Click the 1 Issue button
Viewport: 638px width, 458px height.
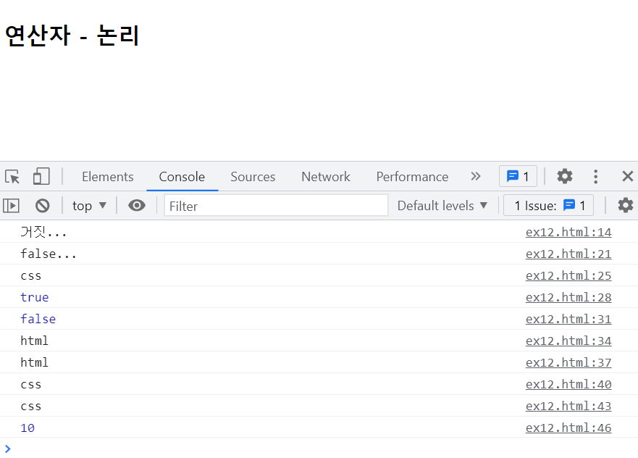point(548,206)
